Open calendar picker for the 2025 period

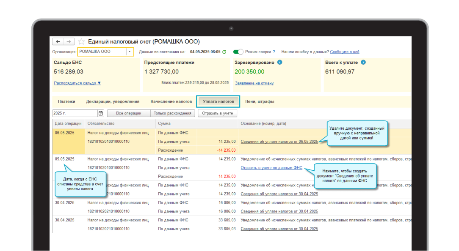(x=101, y=113)
